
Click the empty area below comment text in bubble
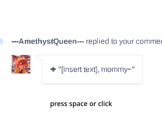92,79
